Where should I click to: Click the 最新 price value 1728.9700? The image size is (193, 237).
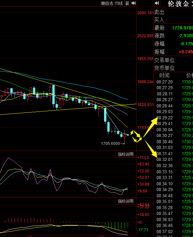[183, 28]
